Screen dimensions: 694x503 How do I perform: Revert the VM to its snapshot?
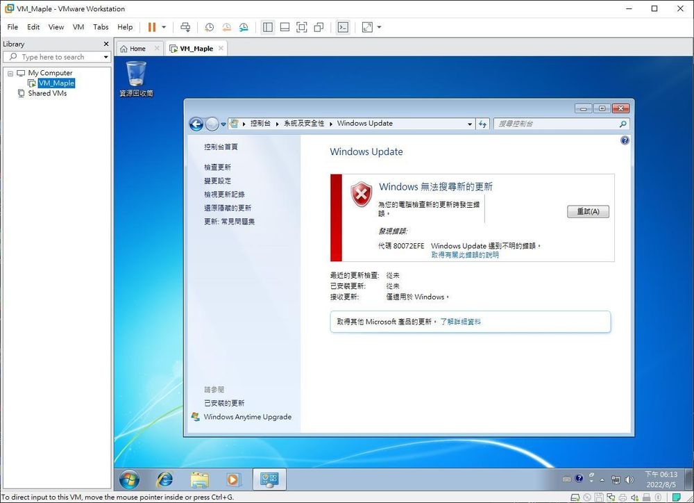click(226, 26)
